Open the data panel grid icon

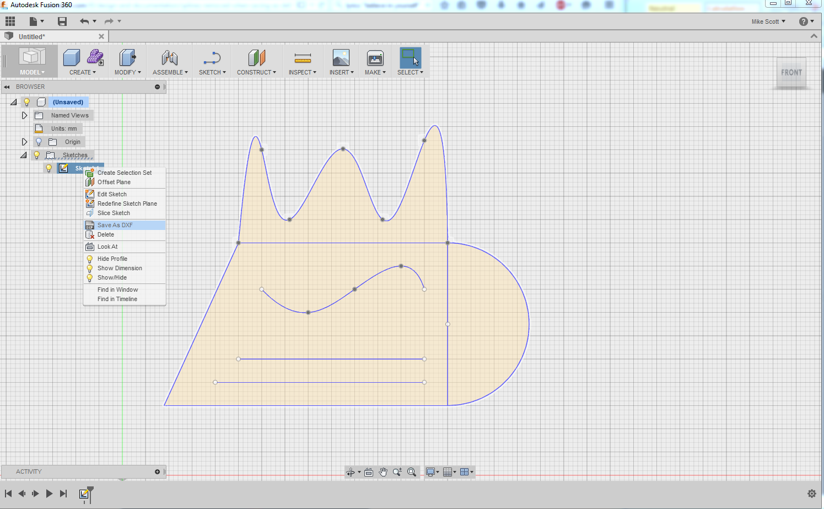[10, 22]
